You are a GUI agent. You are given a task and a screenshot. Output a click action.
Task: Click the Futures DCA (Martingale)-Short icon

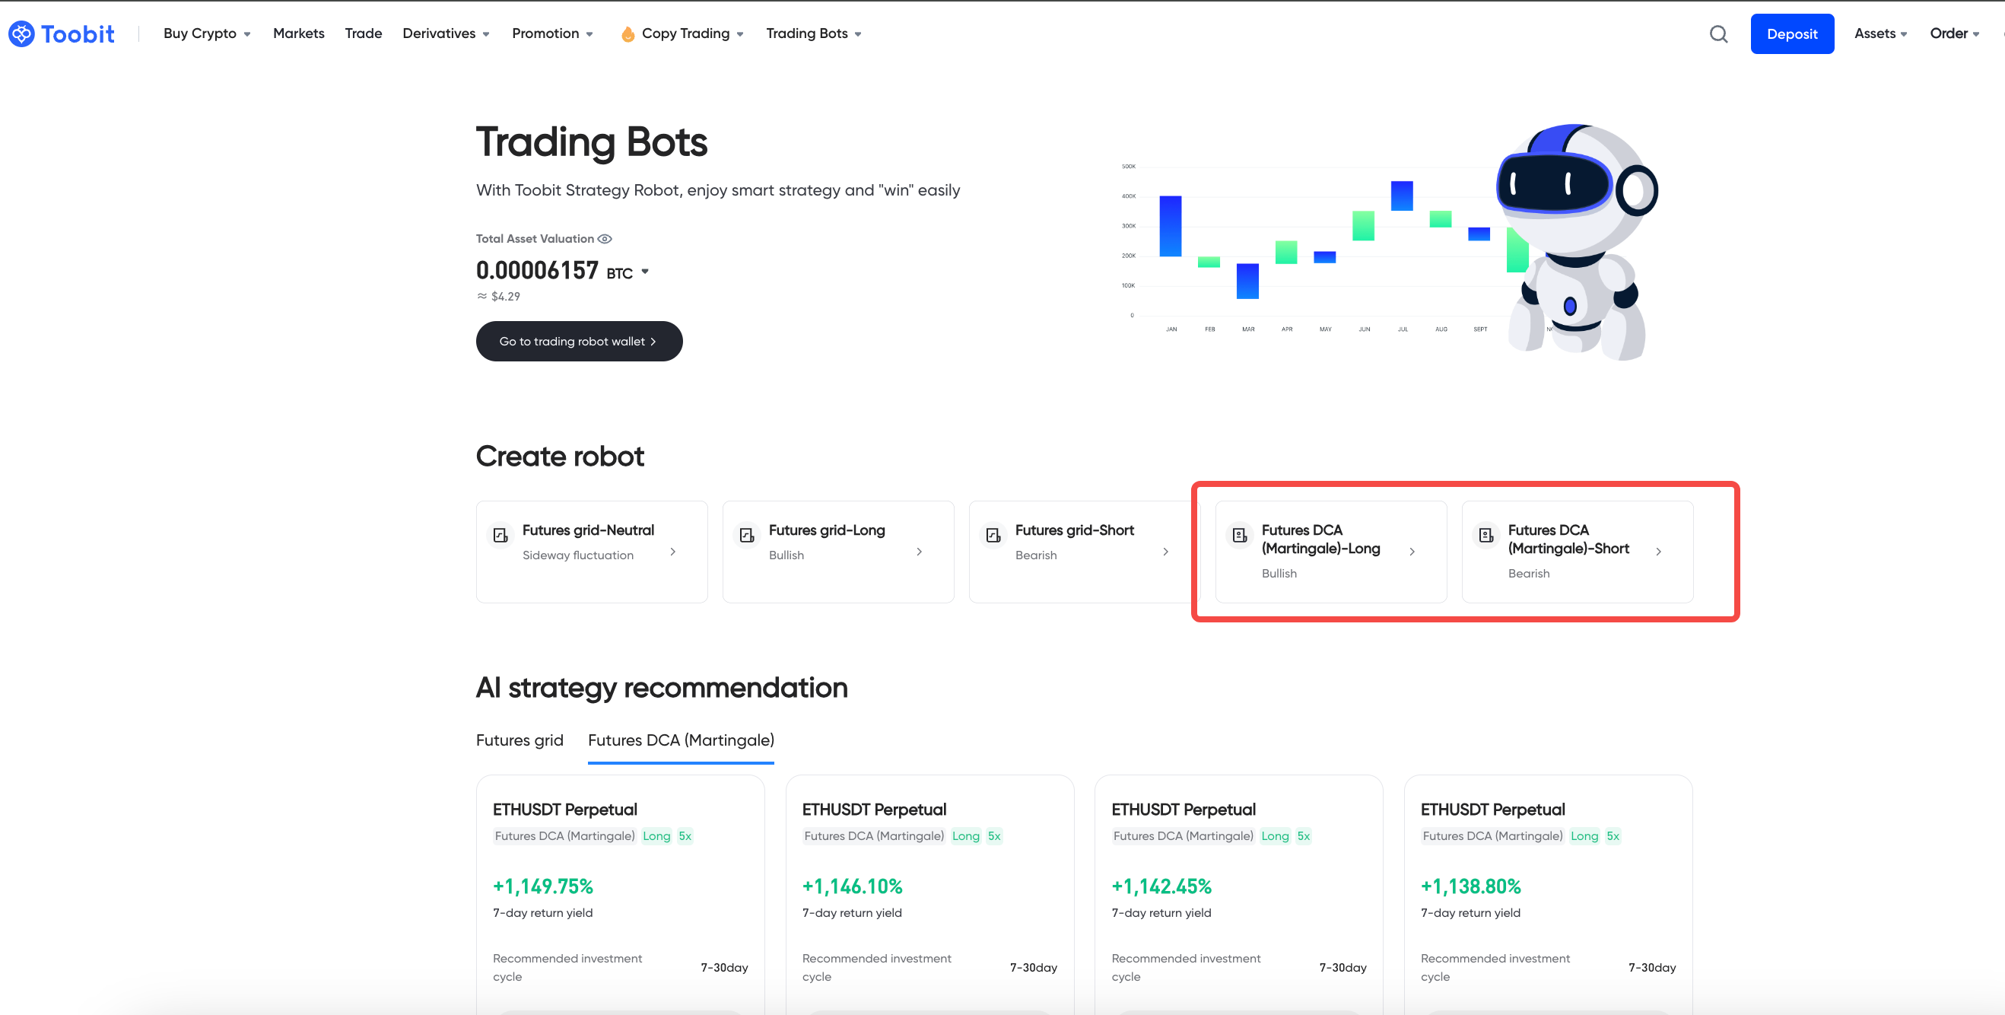1485,536
